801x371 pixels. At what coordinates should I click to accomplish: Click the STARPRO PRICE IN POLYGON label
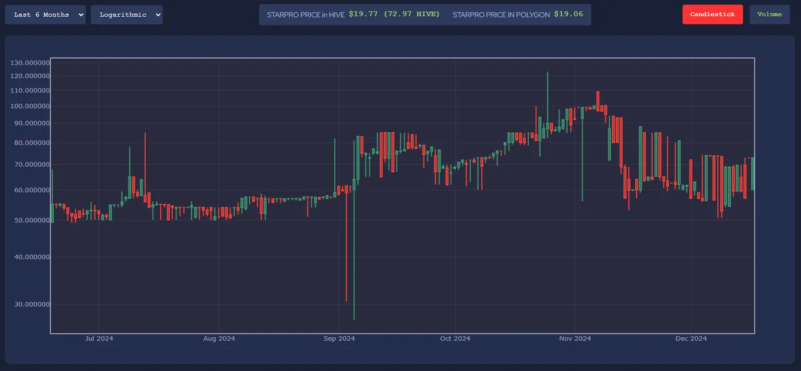point(501,14)
